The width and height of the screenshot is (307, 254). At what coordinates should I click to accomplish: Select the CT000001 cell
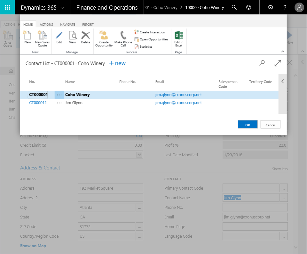point(38,95)
